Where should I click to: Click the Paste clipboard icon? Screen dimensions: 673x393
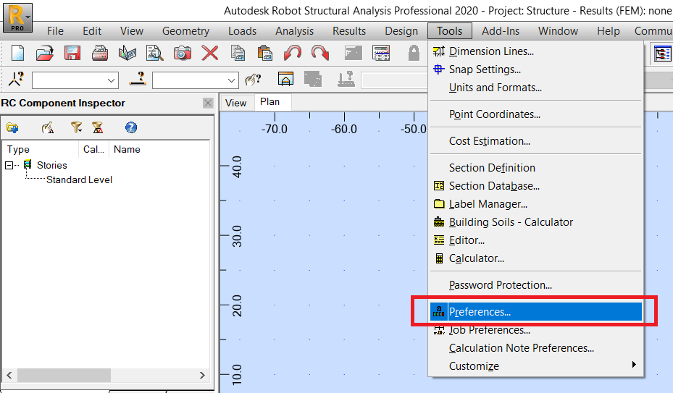tap(265, 54)
